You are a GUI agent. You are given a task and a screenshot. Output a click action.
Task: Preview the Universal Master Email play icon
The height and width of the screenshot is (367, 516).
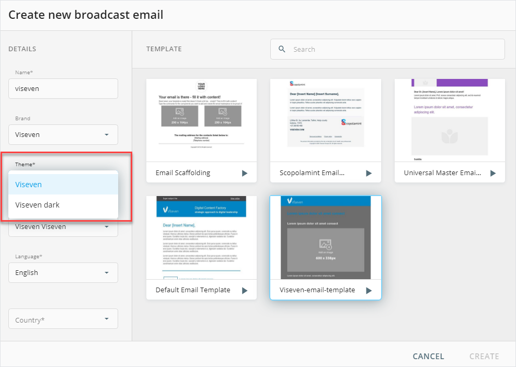pos(492,173)
